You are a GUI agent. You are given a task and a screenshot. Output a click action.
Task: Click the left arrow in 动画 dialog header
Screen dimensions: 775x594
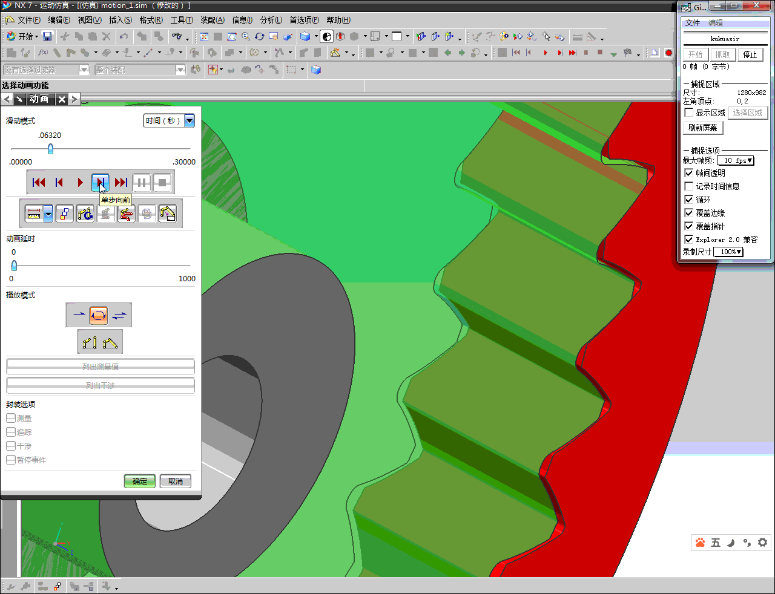pos(7,99)
